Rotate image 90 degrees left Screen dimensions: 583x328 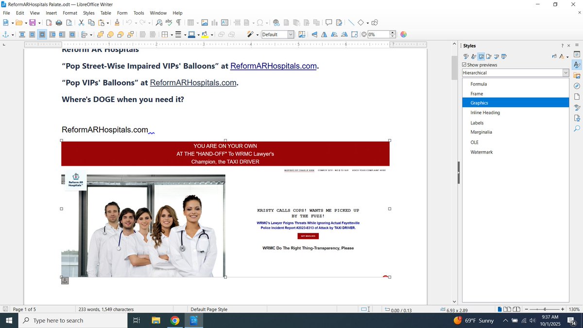point(334,35)
